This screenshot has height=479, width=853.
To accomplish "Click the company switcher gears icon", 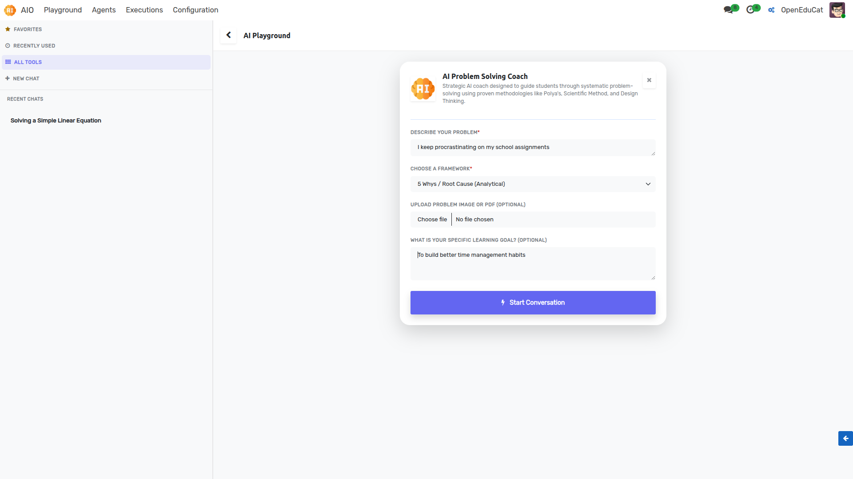I will pyautogui.click(x=771, y=10).
